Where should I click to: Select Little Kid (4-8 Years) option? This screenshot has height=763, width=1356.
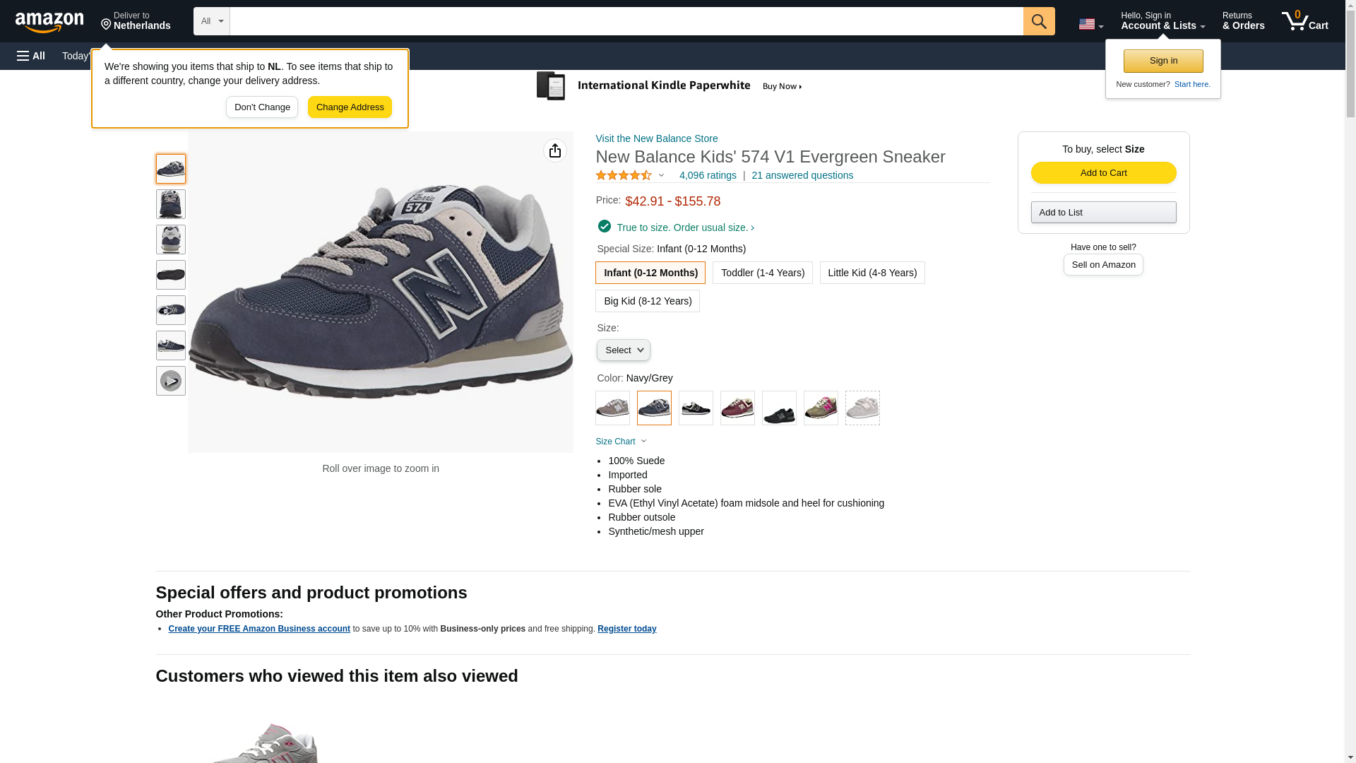coord(872,273)
